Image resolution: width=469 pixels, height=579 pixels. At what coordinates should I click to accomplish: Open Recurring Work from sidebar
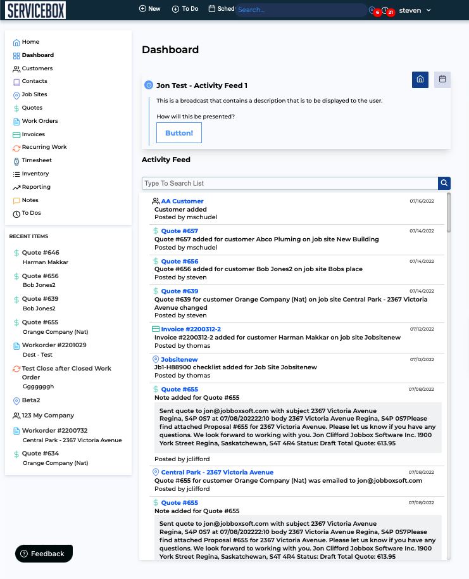coord(44,147)
